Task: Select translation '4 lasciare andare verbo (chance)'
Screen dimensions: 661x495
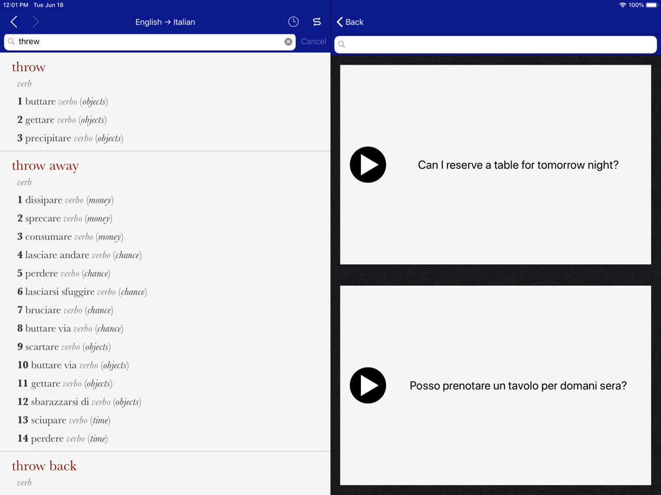Action: click(x=79, y=255)
